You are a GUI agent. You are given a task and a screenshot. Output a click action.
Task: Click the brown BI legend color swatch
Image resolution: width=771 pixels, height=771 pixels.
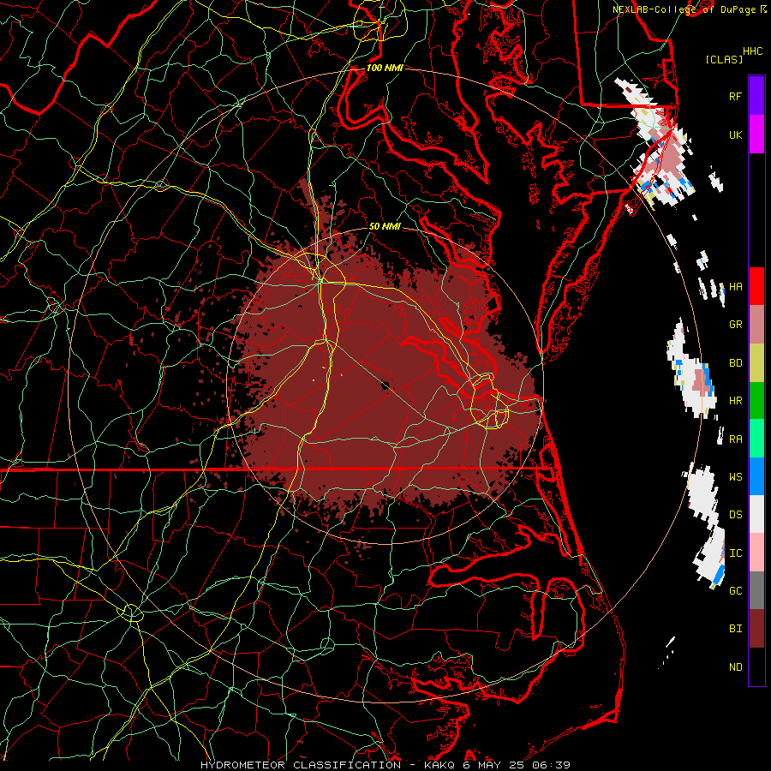click(756, 629)
